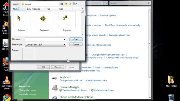Select the 3dgarro cursor thumbnail
This screenshot has width=180, height=101.
coord(22,20)
